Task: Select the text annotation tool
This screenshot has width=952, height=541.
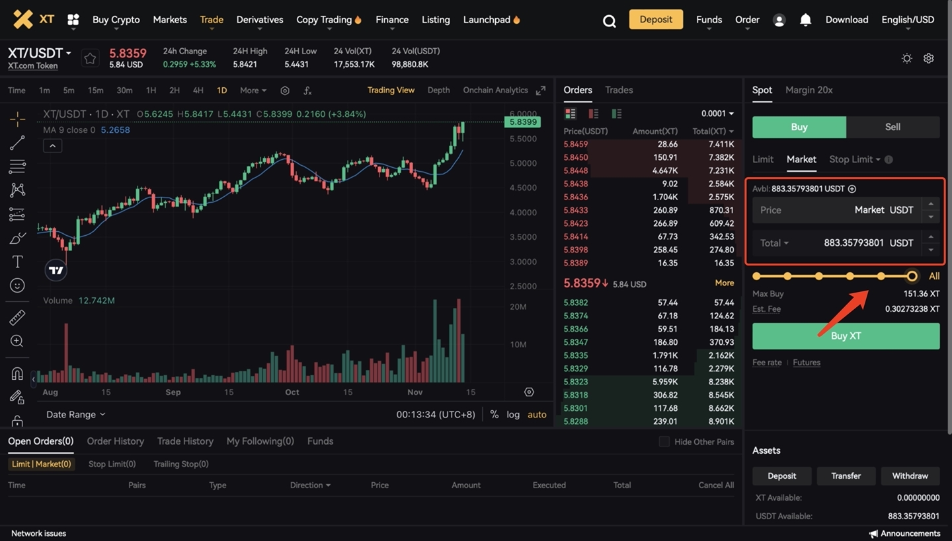Action: point(17,262)
